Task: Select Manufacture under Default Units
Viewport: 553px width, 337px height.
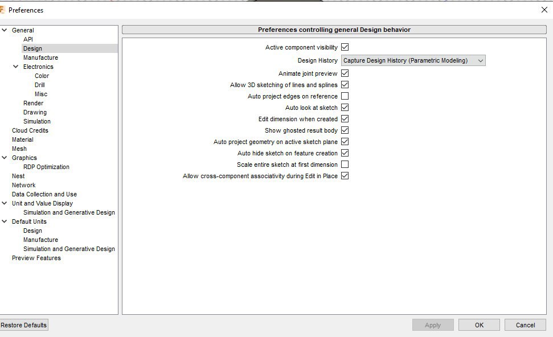Action: tap(40, 240)
